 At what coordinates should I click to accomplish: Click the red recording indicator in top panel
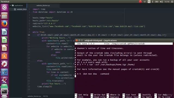coord(140,2)
